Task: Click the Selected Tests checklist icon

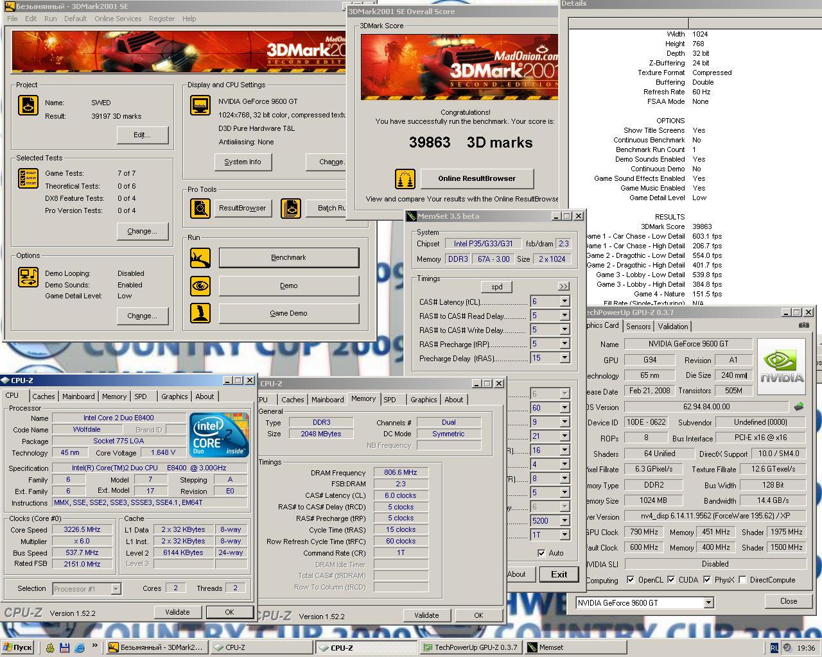Action: pos(28,178)
